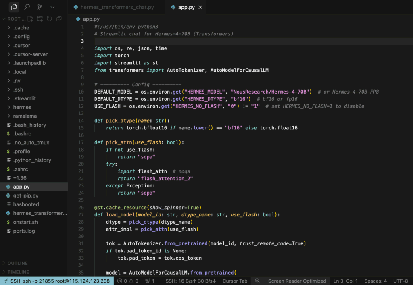
Task: Click the New Folder icon in Explorer header
Action: click(40, 19)
